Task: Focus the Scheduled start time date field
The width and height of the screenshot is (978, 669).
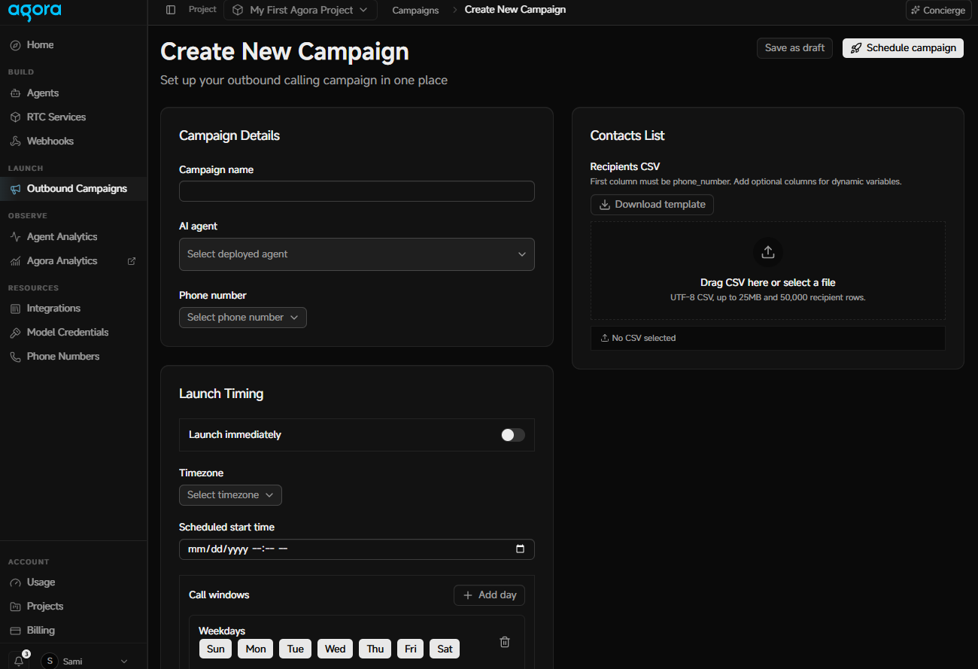Action: tap(357, 549)
